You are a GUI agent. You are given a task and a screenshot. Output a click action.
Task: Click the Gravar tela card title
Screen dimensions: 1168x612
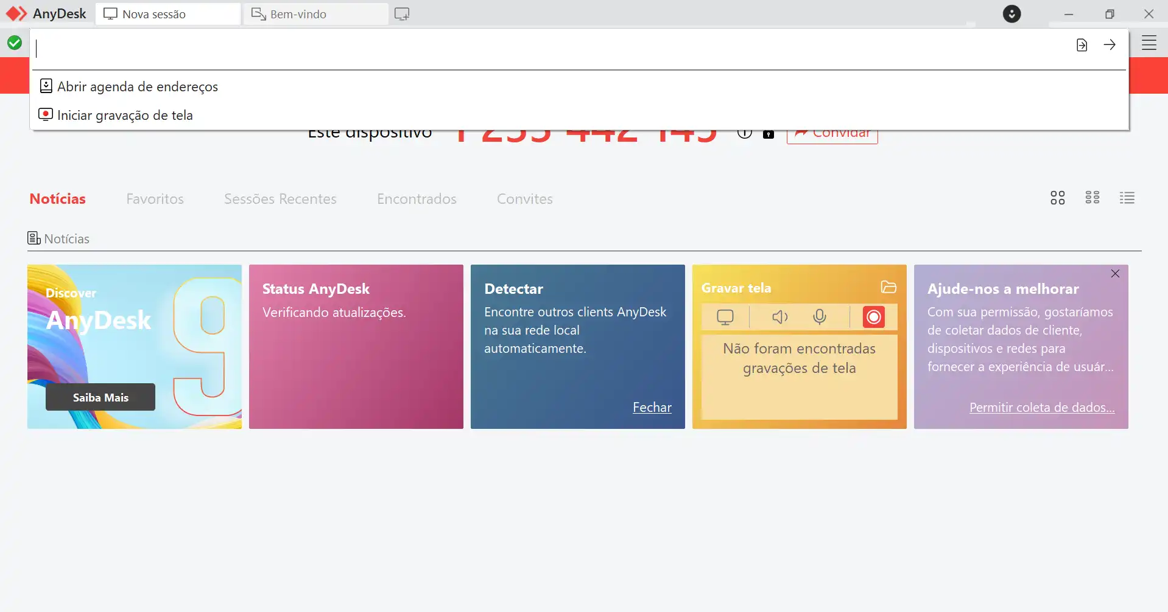(x=736, y=288)
